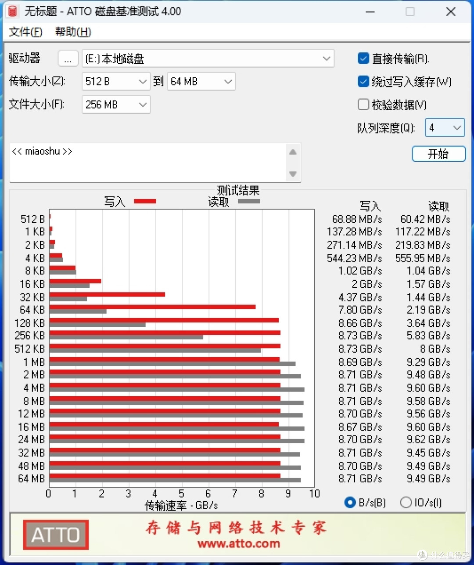This screenshot has height=565, width=474.
Task: Click the 24 MB row label
Action: (x=31, y=440)
